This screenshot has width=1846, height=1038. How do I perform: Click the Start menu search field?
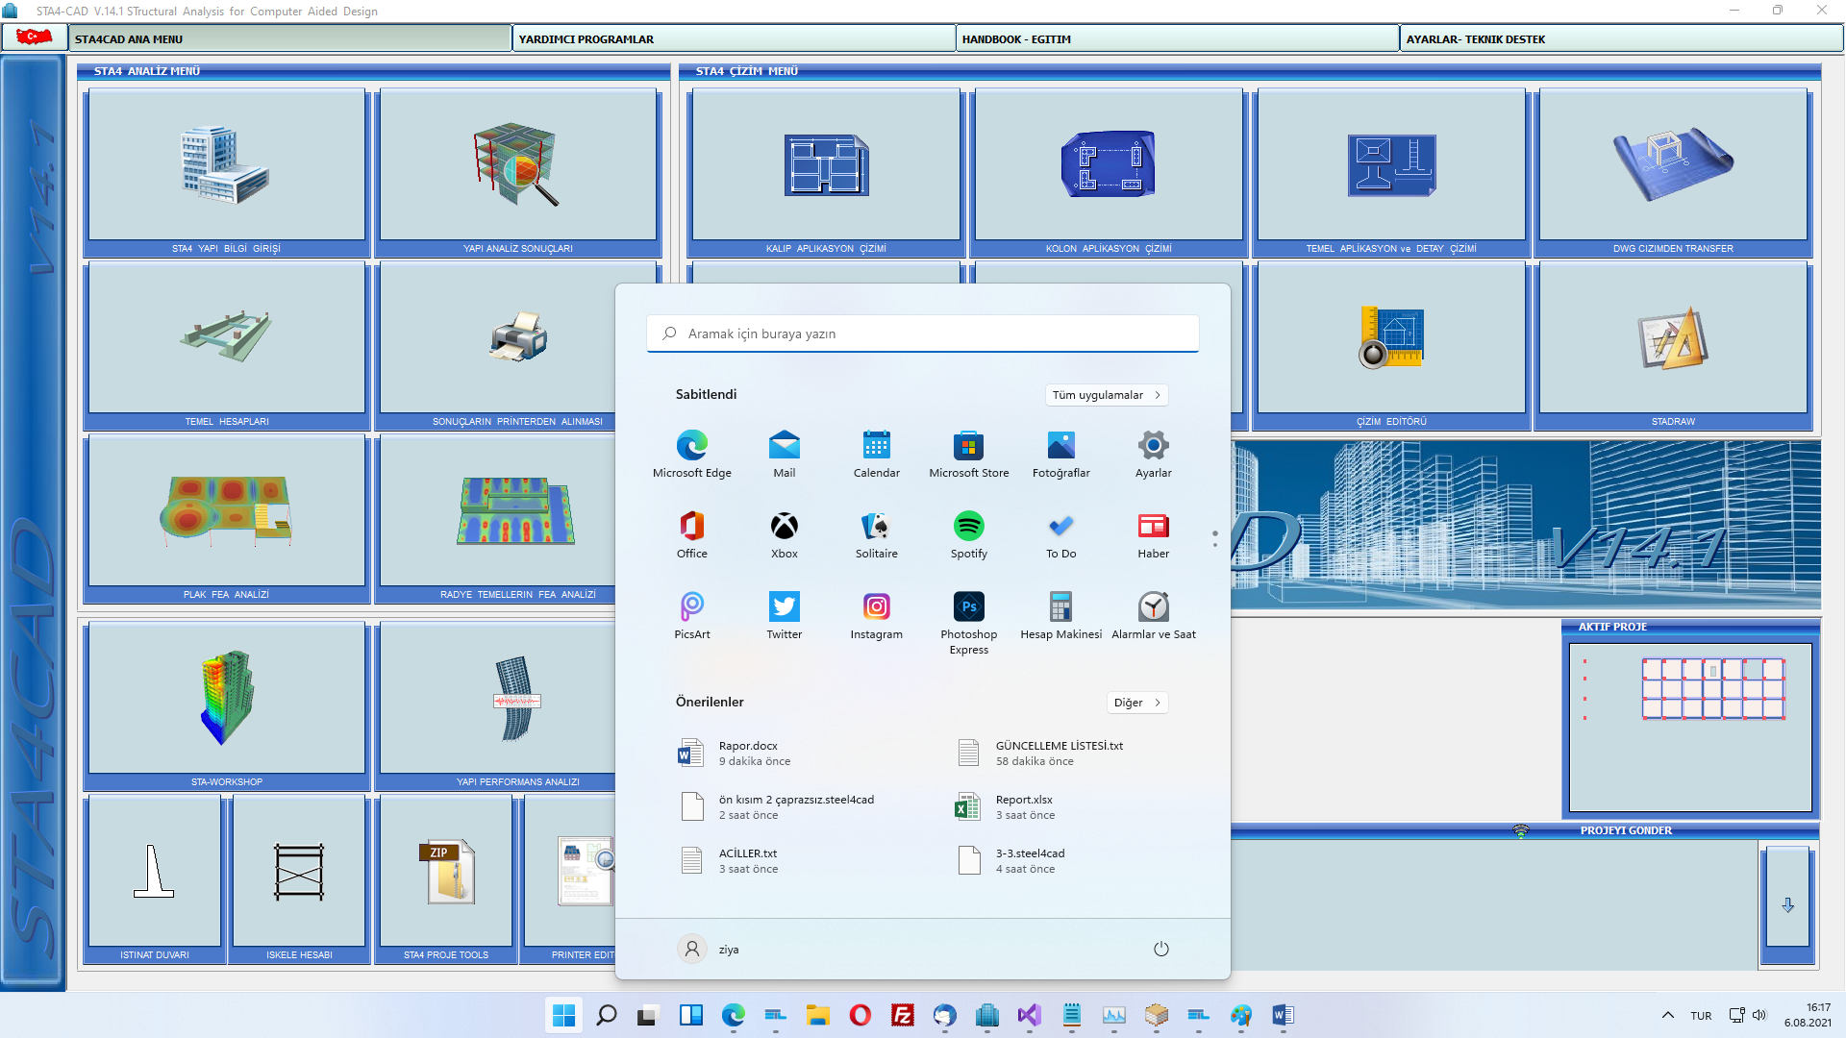coord(922,334)
